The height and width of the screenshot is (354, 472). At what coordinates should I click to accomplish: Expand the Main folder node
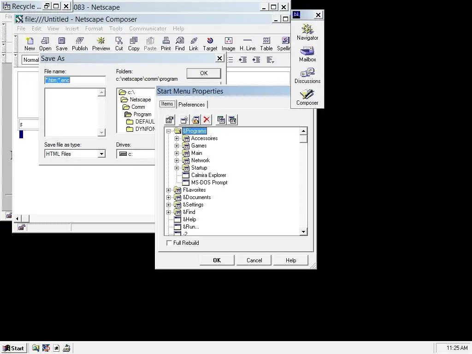177,153
